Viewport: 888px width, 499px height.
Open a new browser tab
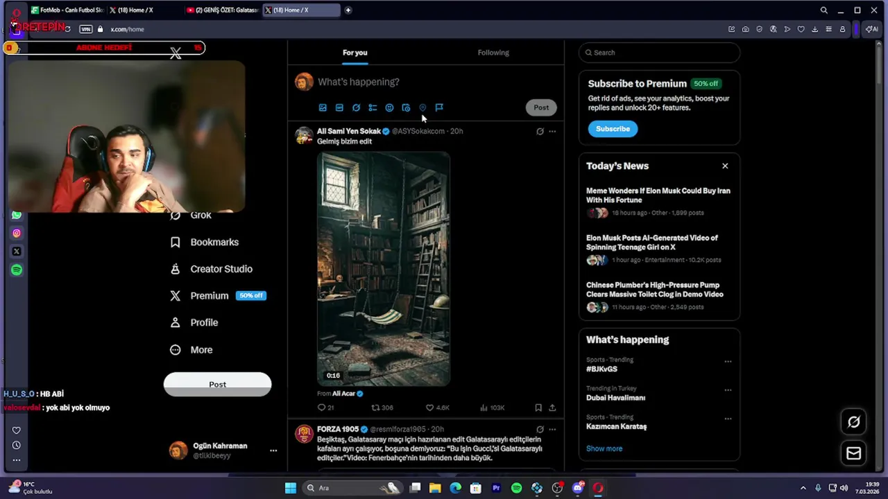tap(348, 10)
